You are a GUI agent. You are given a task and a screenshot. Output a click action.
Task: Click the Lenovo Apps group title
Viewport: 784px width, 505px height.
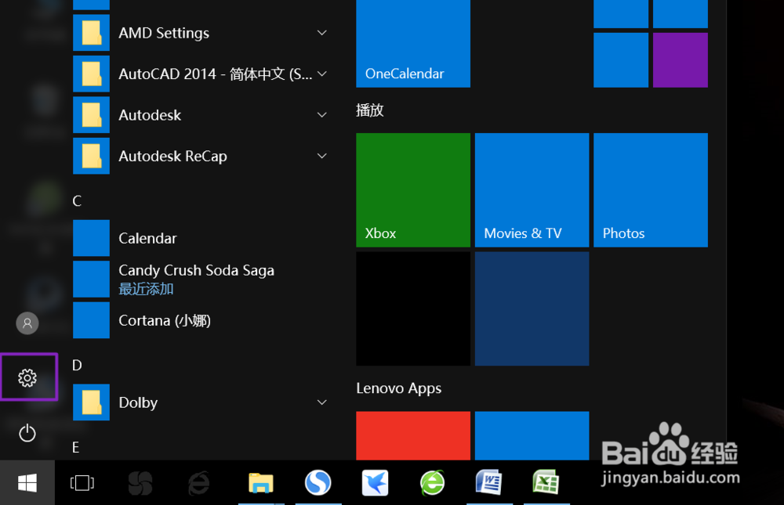coord(399,388)
